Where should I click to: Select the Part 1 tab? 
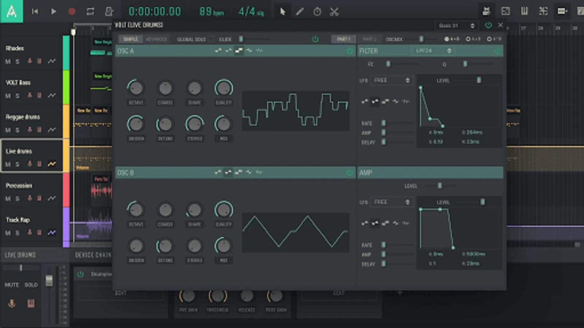[343, 39]
